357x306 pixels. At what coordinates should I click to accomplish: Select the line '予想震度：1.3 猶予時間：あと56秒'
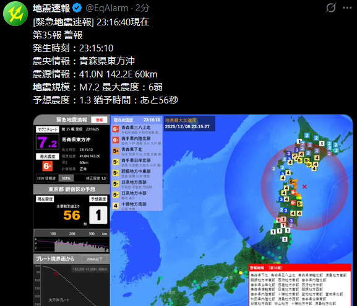[x=105, y=100]
